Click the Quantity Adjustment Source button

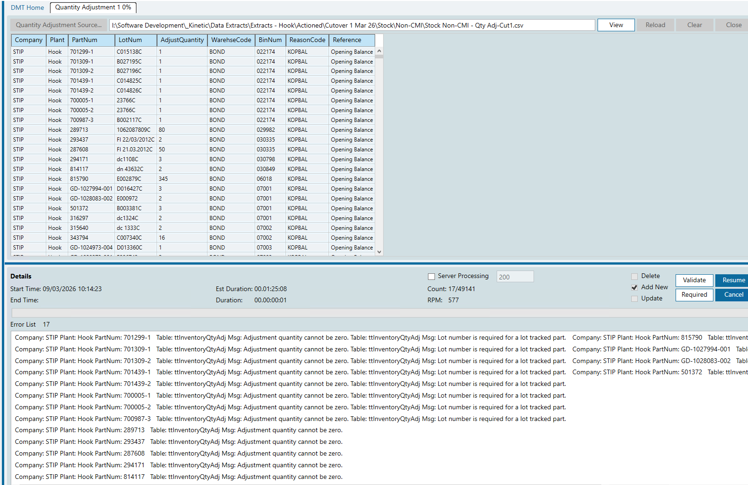tap(58, 25)
